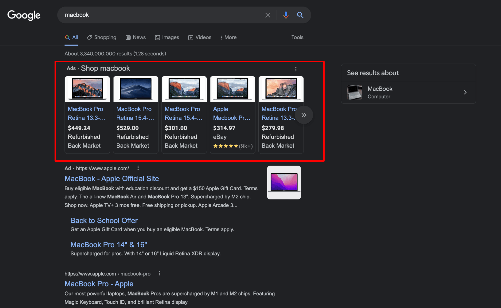Expand the More search options menu
501x308 pixels.
pos(229,37)
